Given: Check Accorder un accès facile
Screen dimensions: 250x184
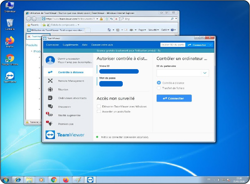Looking at the screenshot, I should coord(99,111).
